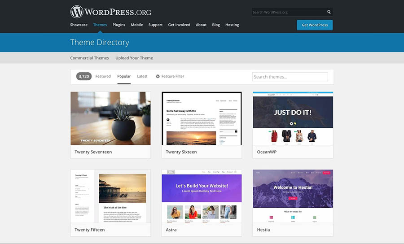Go to the Blog page
The height and width of the screenshot is (244, 404).
pyautogui.click(x=216, y=25)
